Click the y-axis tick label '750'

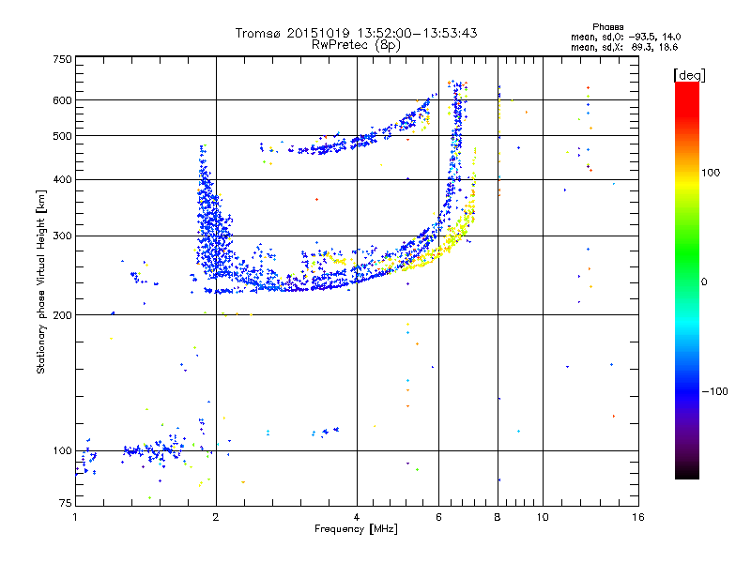[62, 59]
